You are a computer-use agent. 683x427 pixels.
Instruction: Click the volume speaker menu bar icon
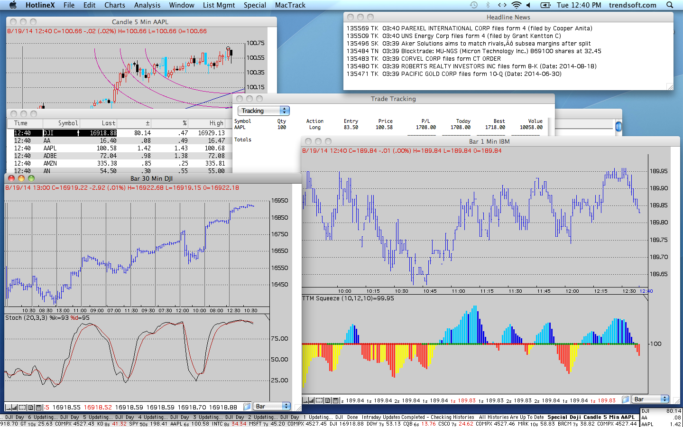click(528, 5)
